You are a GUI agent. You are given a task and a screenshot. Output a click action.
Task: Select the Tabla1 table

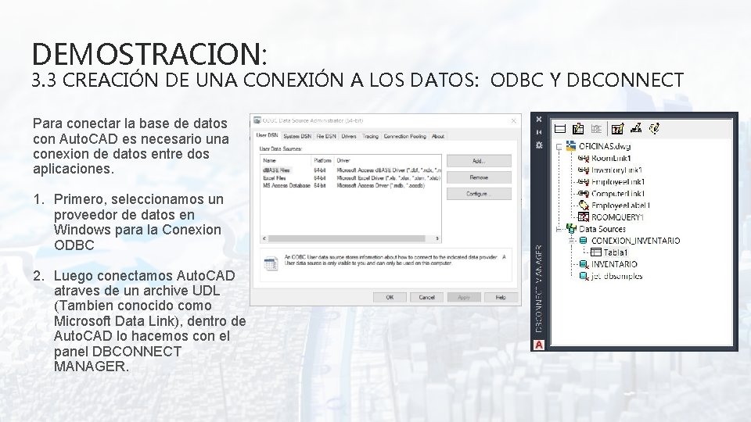pyautogui.click(x=609, y=252)
